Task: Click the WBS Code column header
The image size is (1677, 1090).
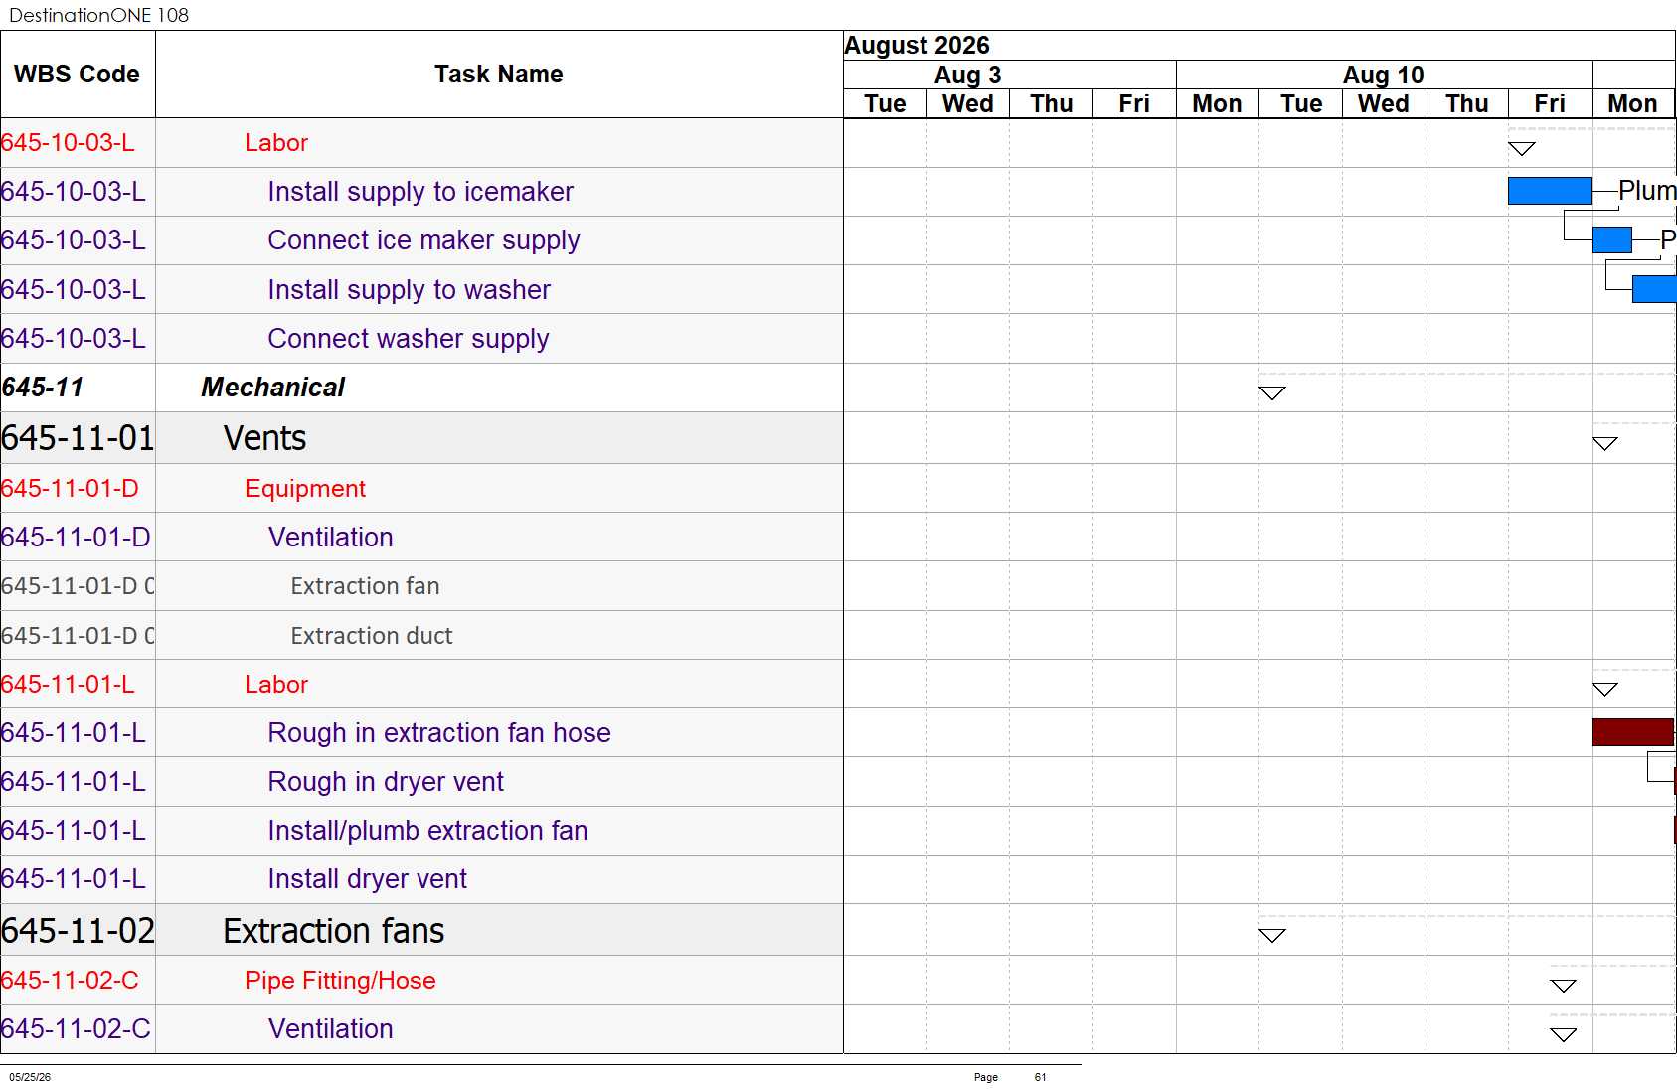Action: pyautogui.click(x=78, y=75)
